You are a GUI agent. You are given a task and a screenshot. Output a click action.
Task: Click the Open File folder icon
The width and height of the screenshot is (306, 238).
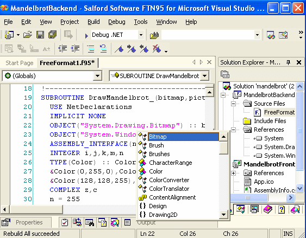point(28,35)
